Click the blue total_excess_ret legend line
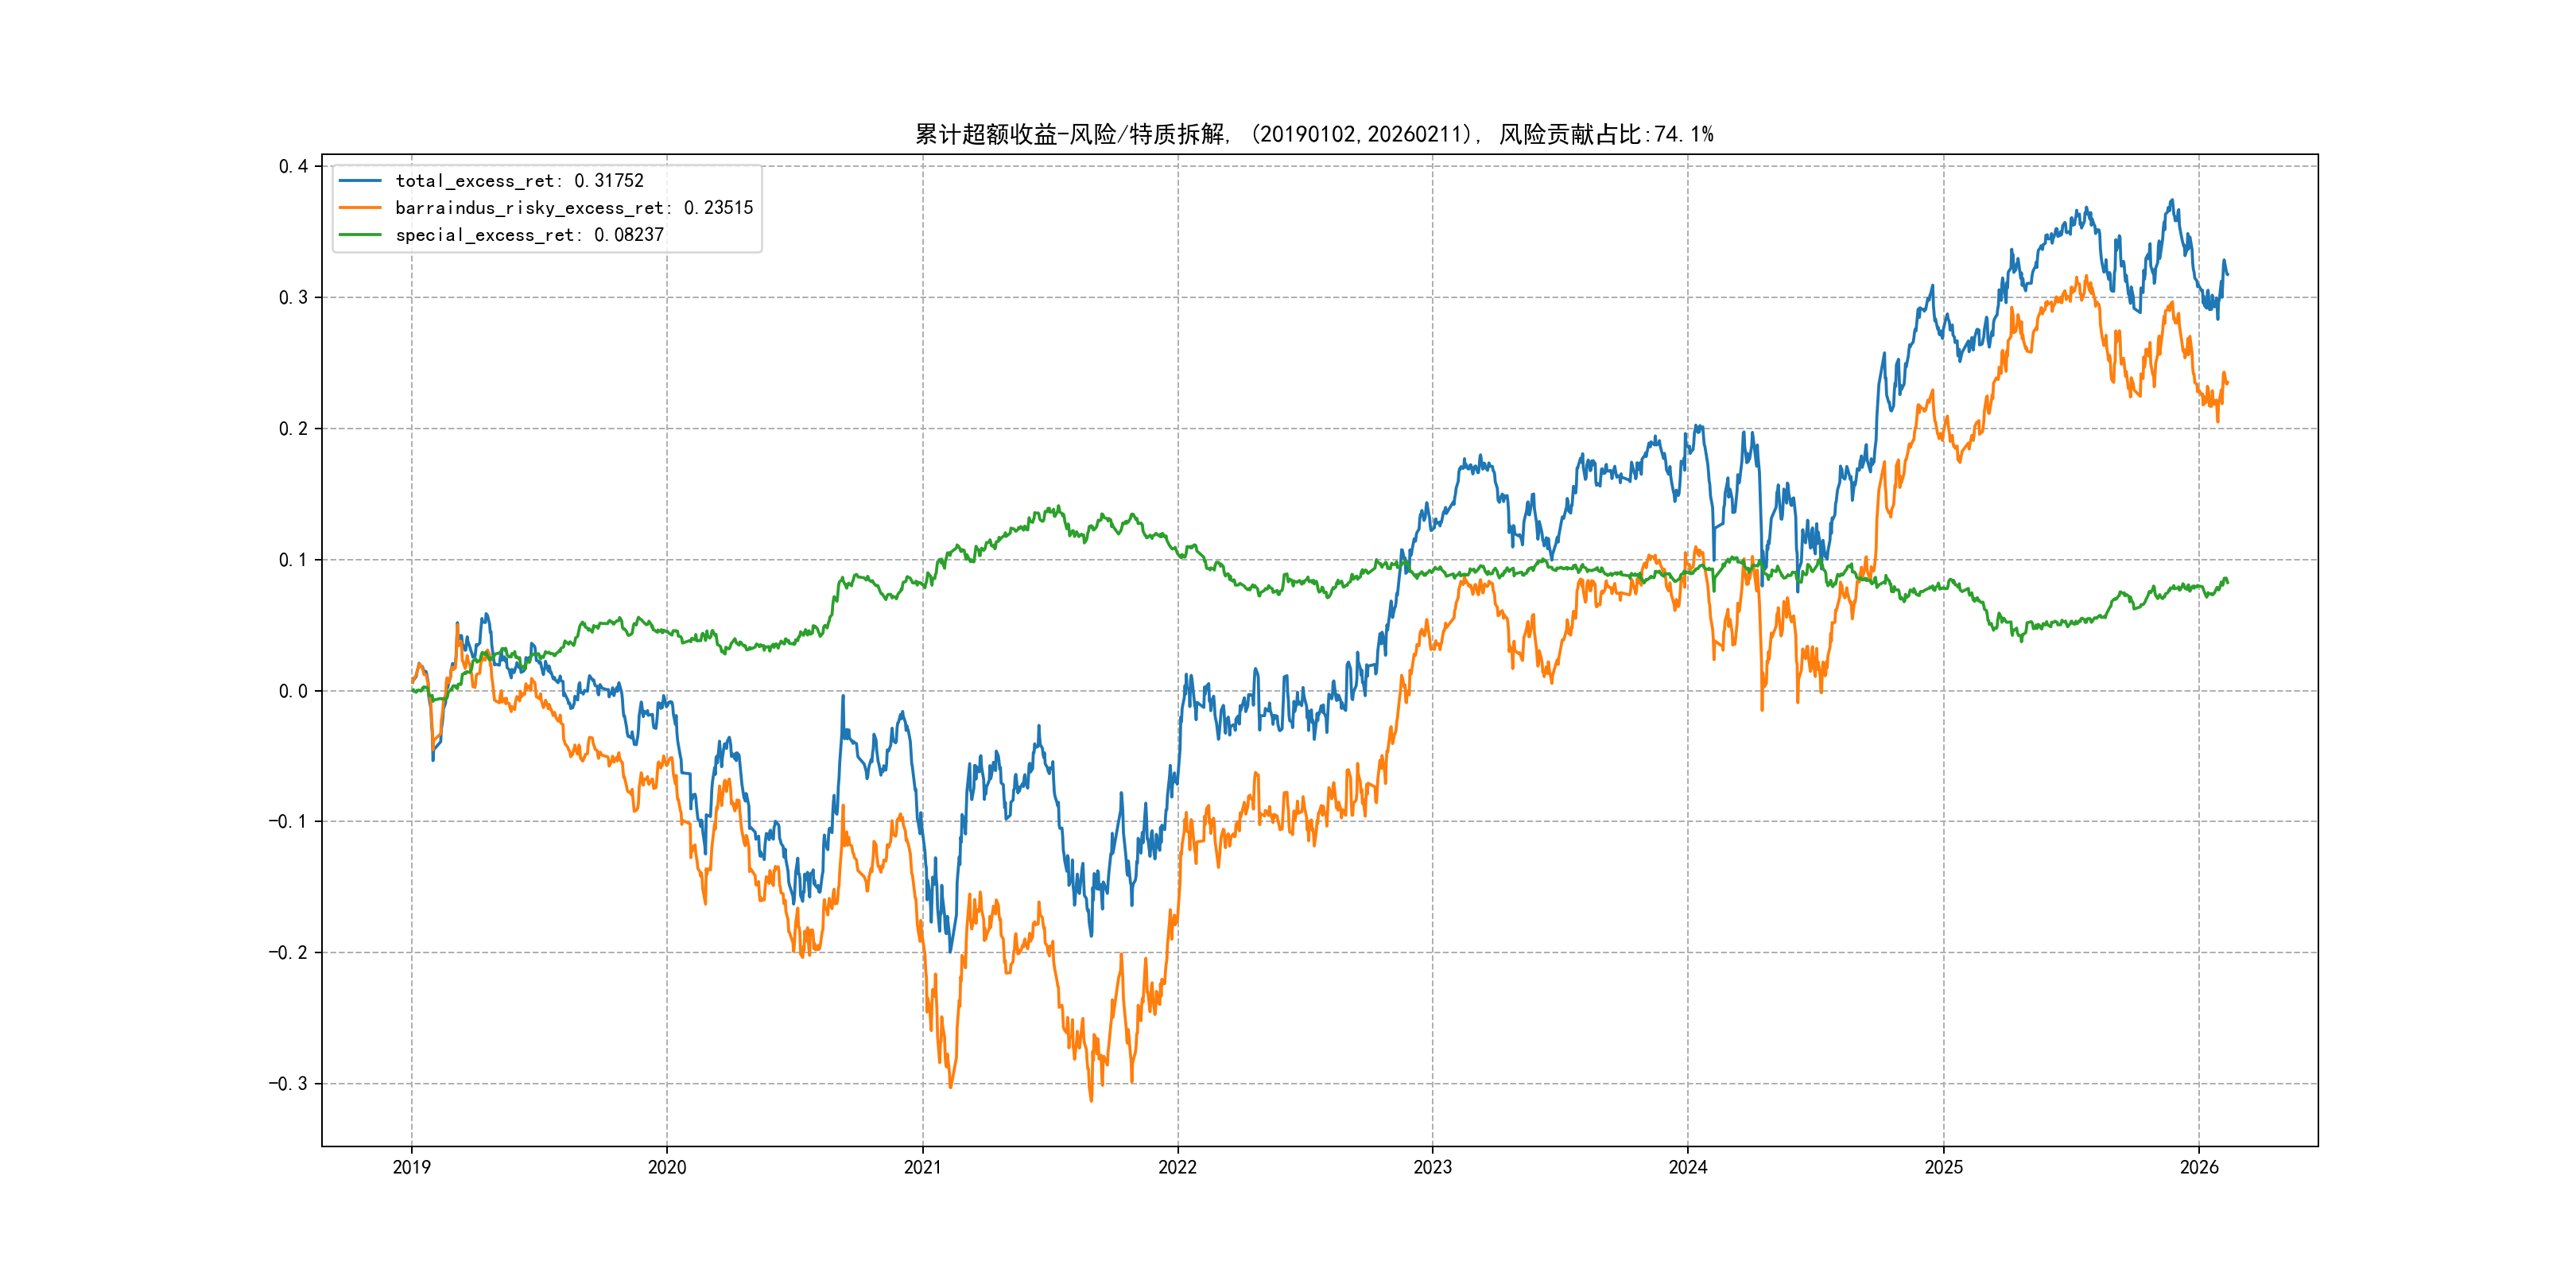 (360, 181)
